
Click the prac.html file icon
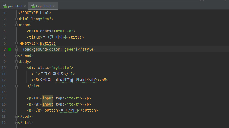click(5, 6)
